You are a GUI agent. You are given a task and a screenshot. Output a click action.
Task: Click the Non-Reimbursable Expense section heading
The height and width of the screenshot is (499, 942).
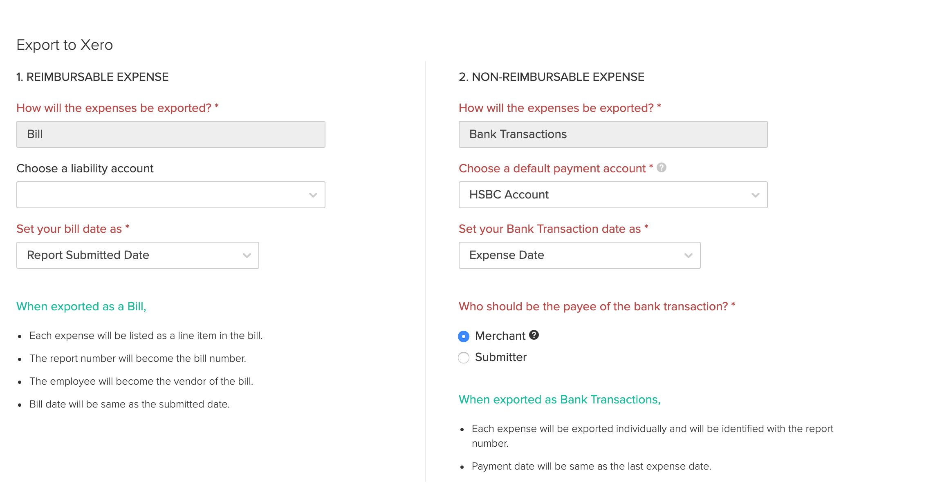point(551,77)
